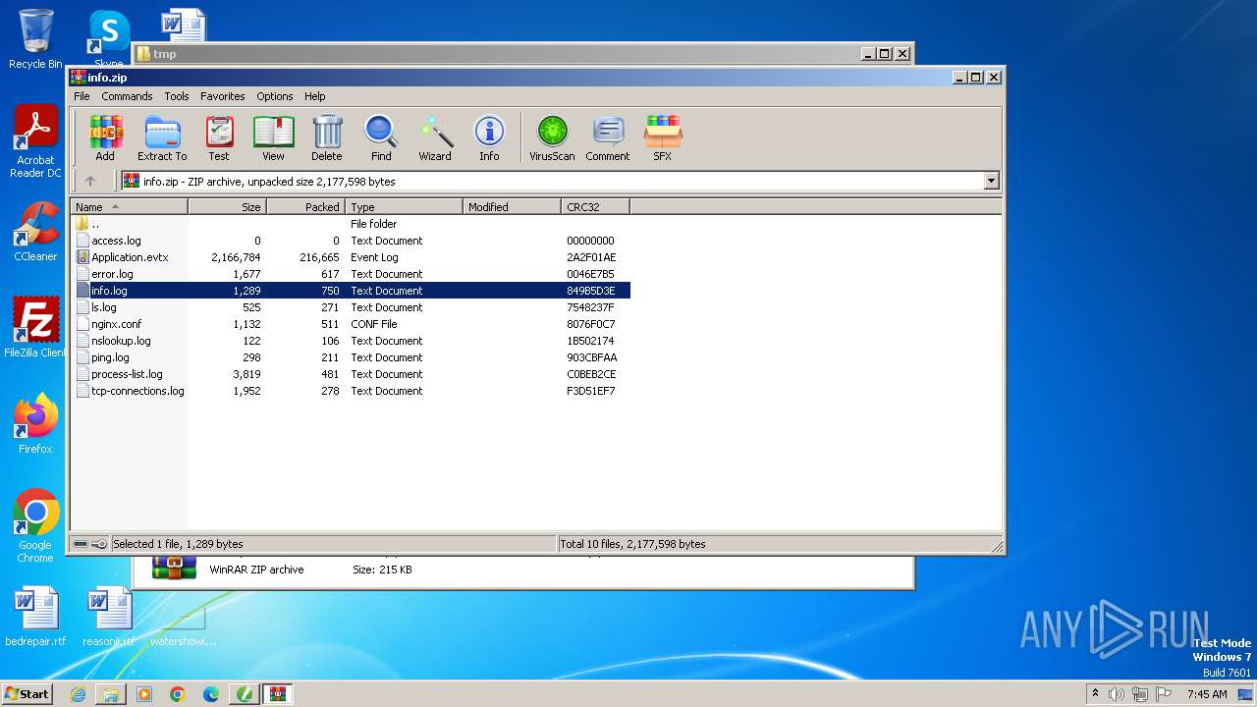Sort files by the Modified column

[513, 207]
